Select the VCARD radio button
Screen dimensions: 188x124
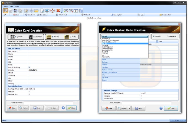tap(70, 37)
